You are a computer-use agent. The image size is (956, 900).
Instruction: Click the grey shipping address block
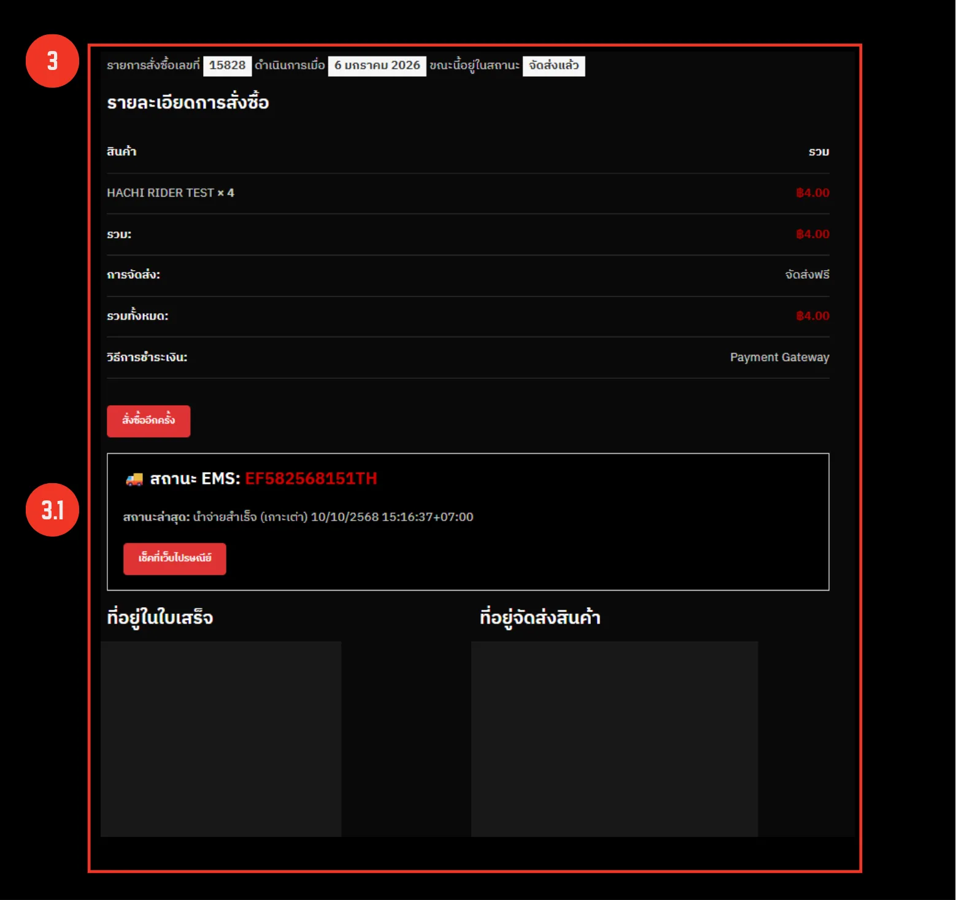pyautogui.click(x=614, y=739)
